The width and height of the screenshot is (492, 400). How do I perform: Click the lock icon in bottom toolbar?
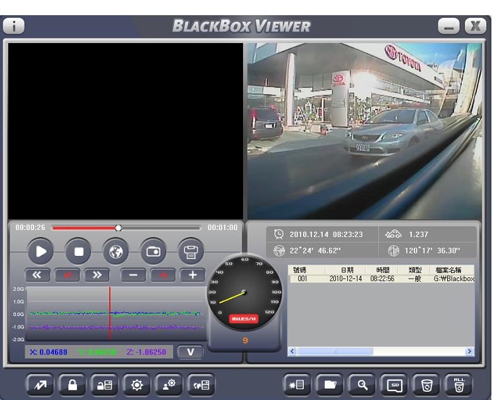(72, 384)
